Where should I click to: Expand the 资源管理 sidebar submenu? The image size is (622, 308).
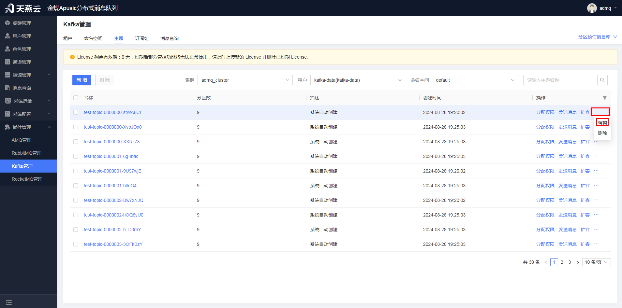(49, 75)
